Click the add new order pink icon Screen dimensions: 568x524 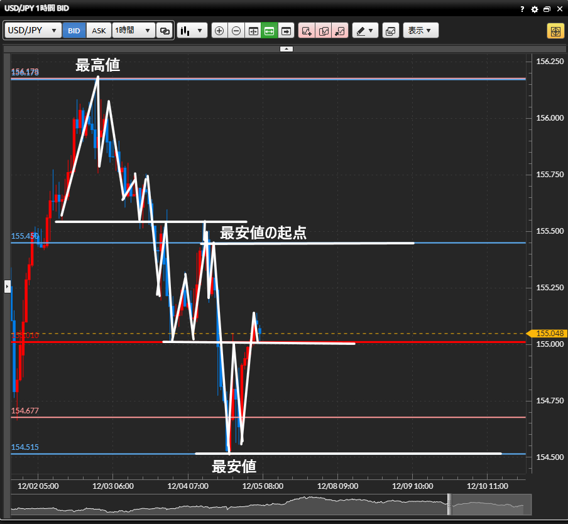click(307, 30)
